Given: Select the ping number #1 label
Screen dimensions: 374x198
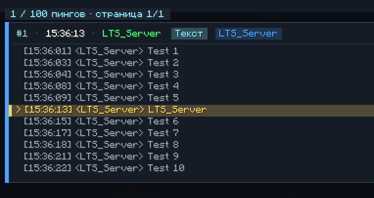Looking at the screenshot, I should (x=22, y=34).
